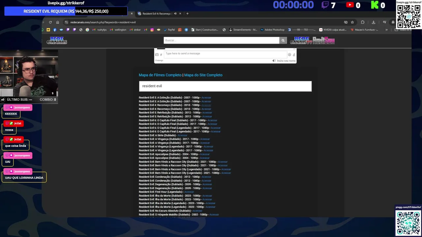Open the browser extensions puzzle icon

click(363, 22)
